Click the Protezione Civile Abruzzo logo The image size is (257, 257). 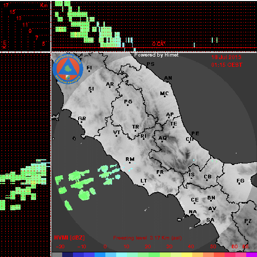click(68, 69)
